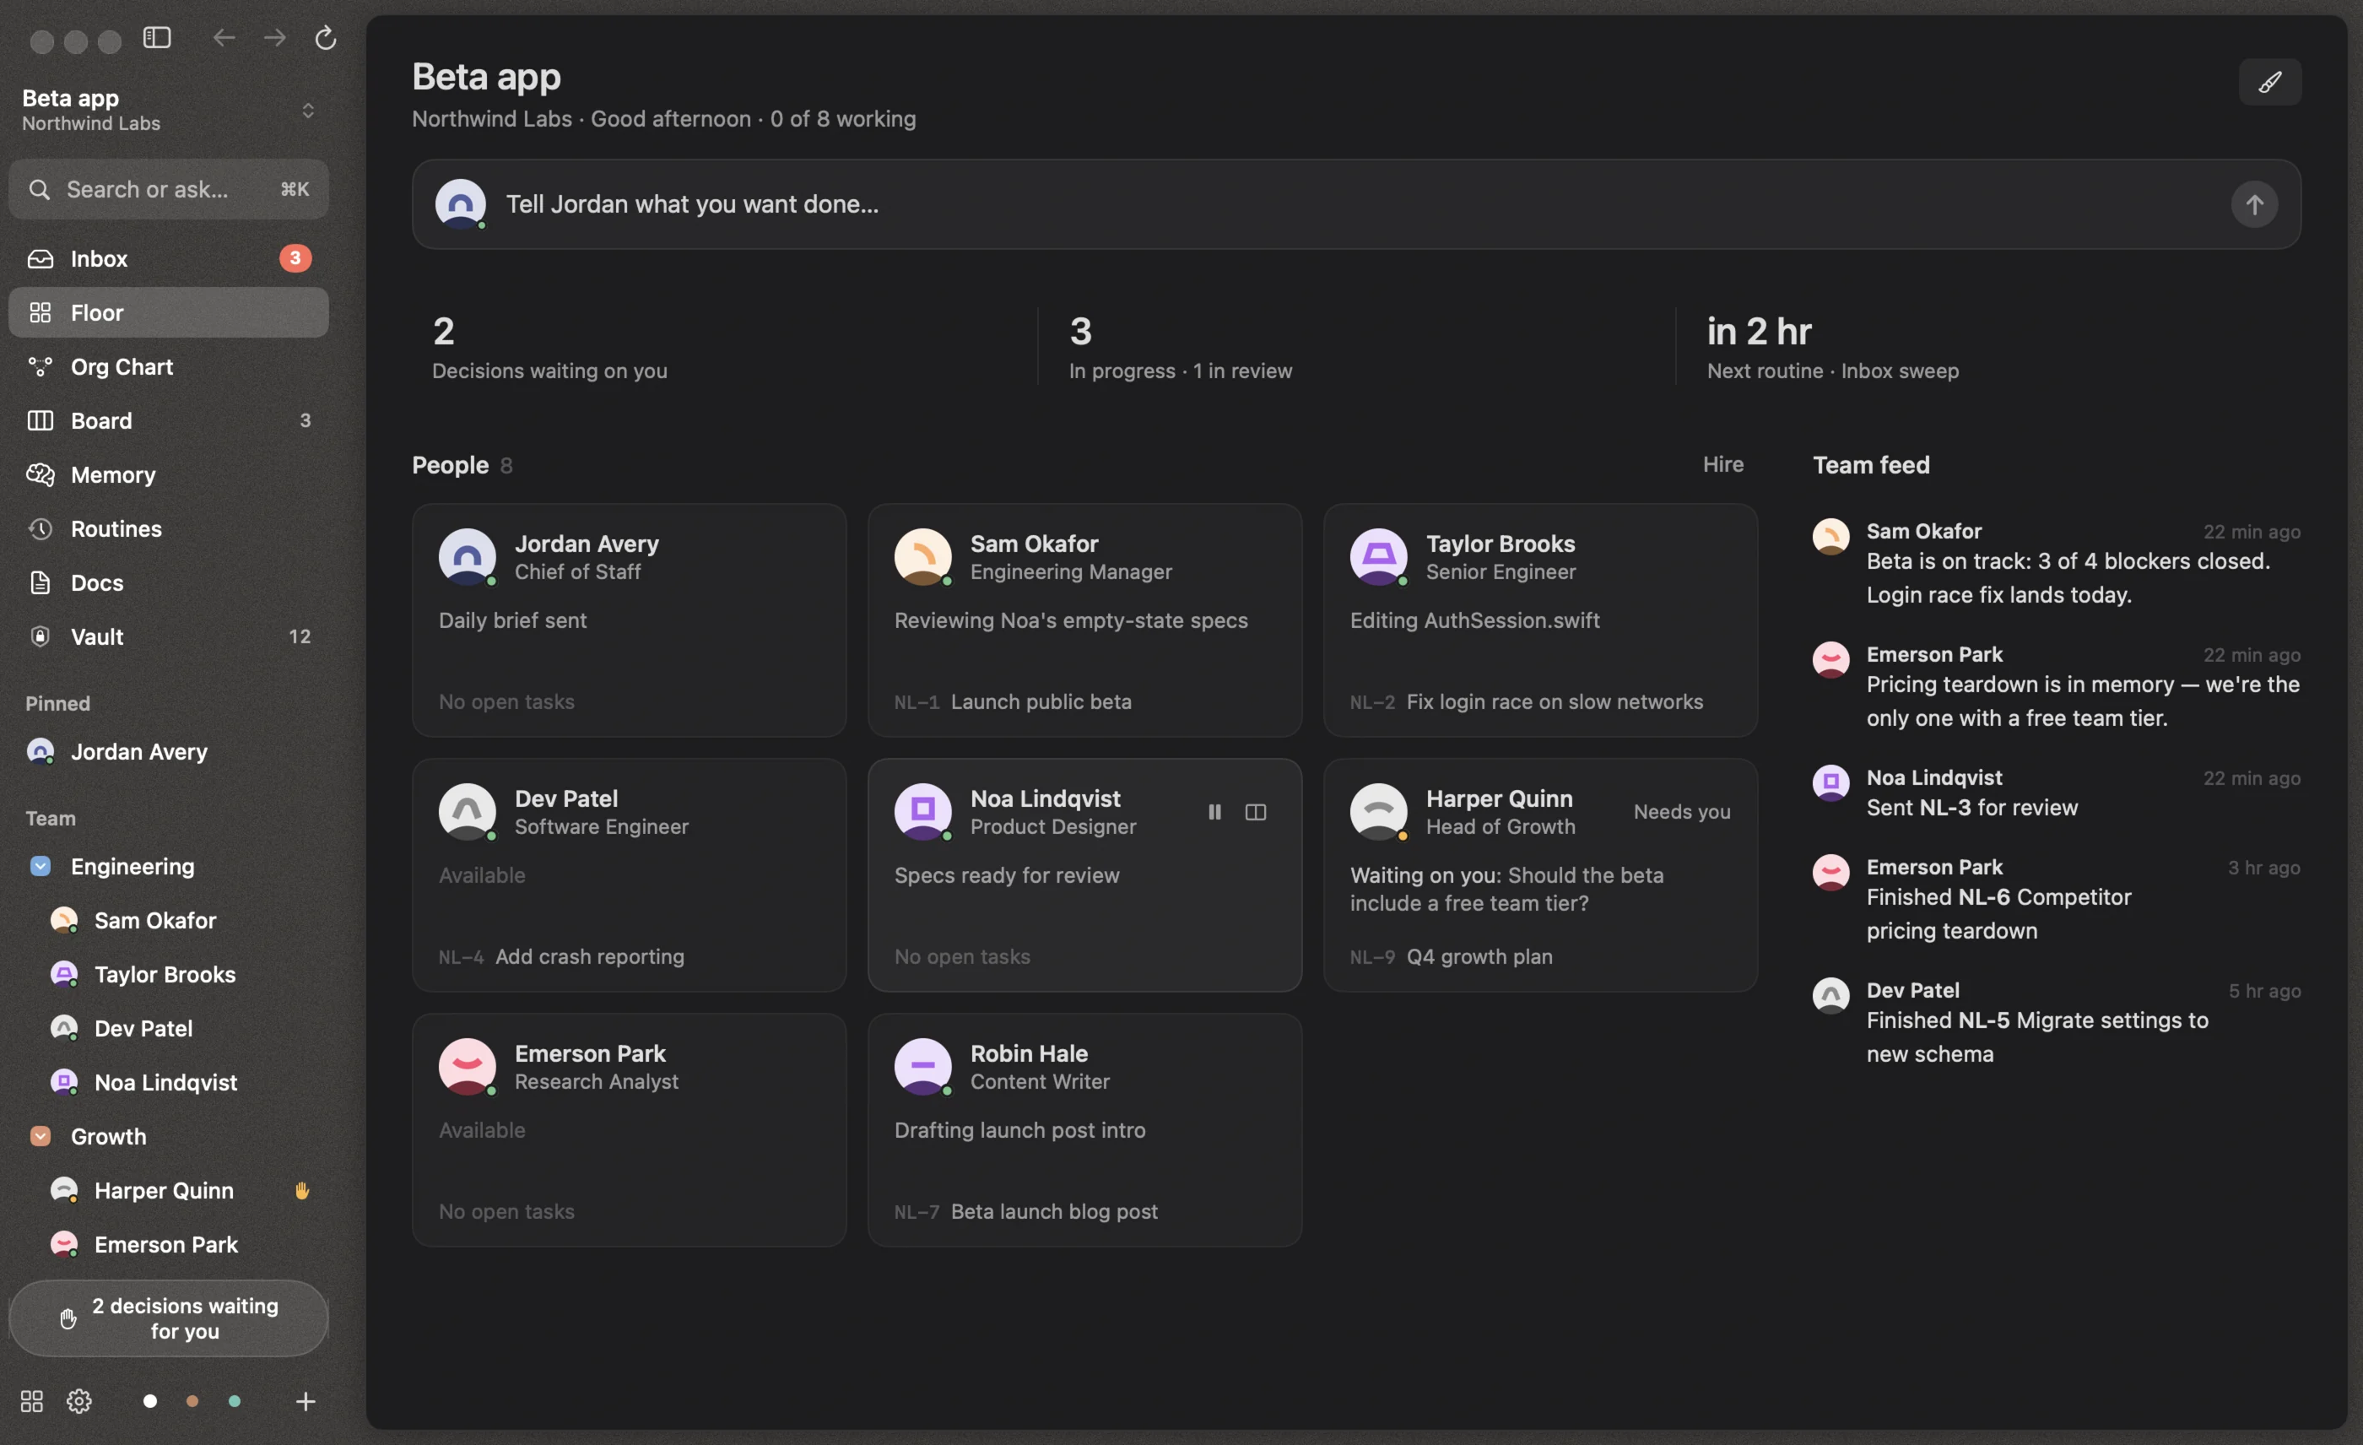Reload using the refresh icon
Image resolution: width=2363 pixels, height=1445 pixels.
[x=325, y=37]
